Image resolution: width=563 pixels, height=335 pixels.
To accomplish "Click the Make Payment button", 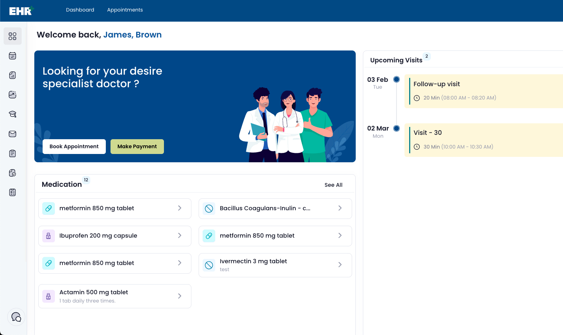I will click(137, 146).
